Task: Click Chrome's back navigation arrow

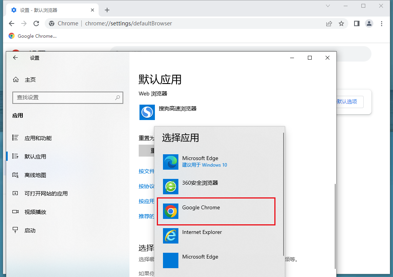Action: [12, 23]
